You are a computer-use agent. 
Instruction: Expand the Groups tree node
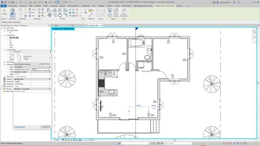(x=2, y=89)
